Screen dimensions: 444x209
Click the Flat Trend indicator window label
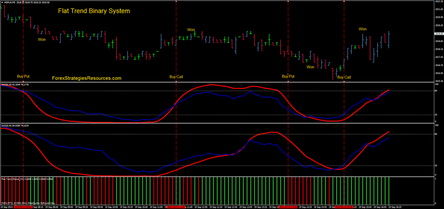(x=27, y=179)
